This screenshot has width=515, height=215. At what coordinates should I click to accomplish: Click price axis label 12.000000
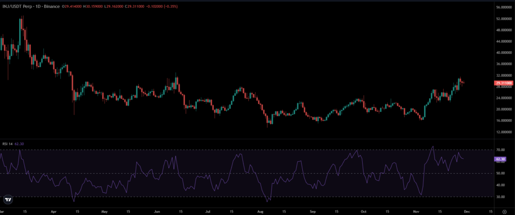pos(504,132)
